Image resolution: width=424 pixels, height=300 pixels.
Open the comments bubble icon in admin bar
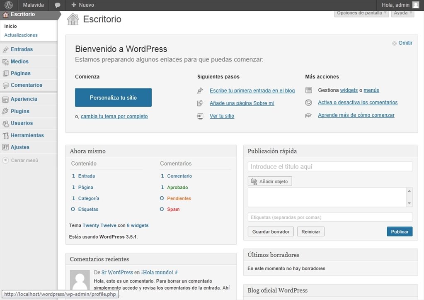point(57,5)
